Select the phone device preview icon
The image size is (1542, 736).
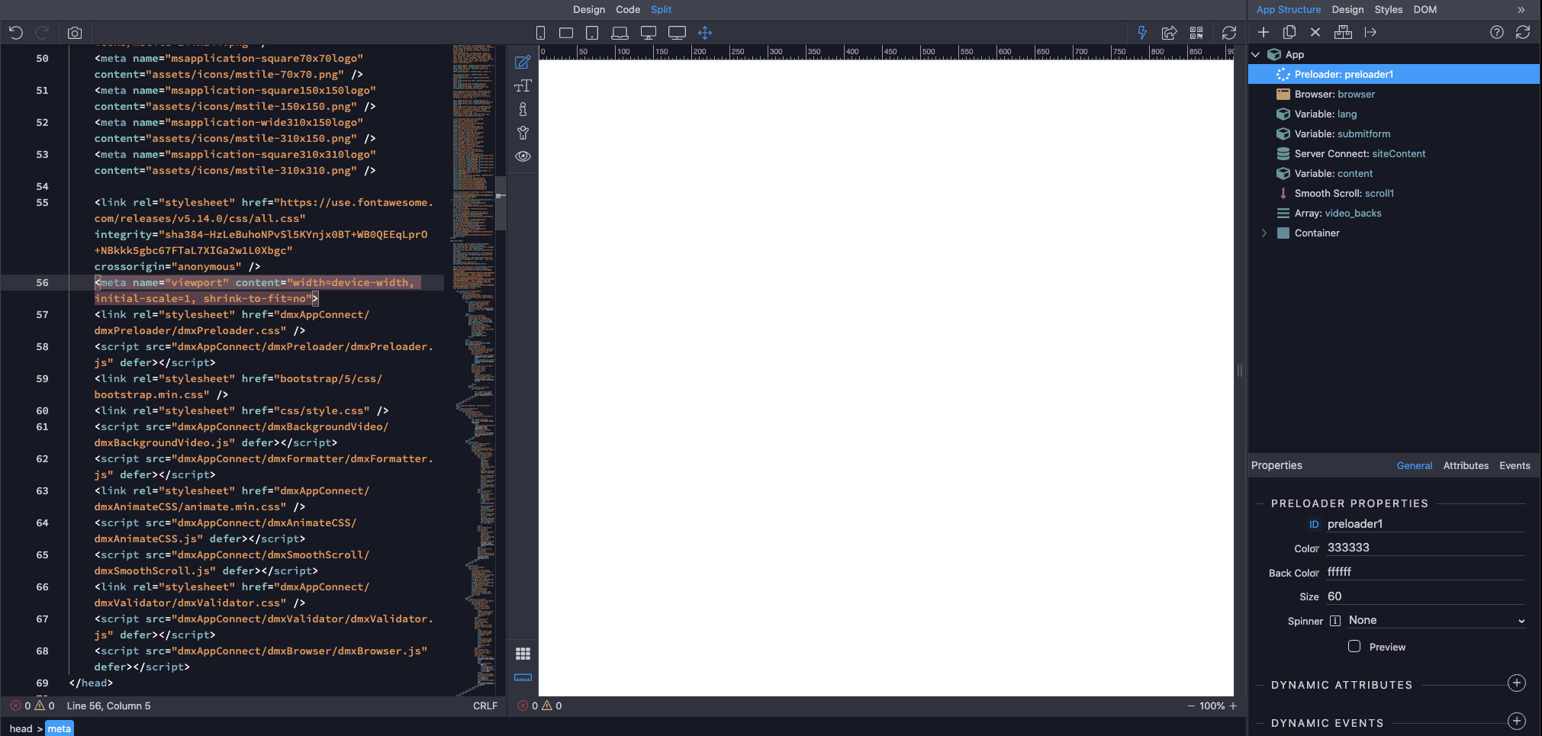(540, 33)
